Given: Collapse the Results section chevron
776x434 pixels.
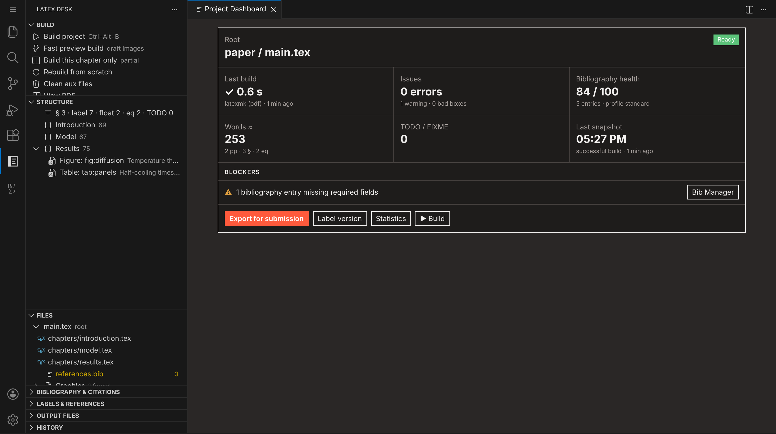Looking at the screenshot, I should [36, 149].
